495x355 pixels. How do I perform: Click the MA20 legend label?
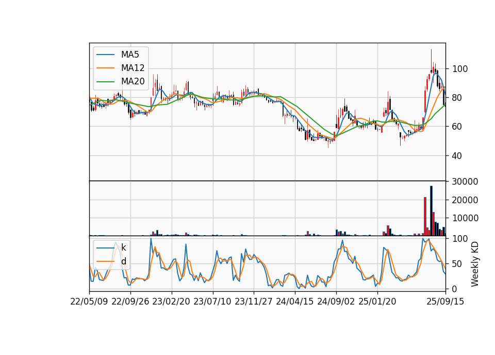click(x=133, y=81)
